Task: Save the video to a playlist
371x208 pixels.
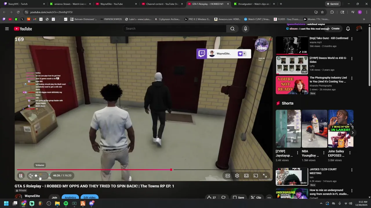Action: click(238, 198)
